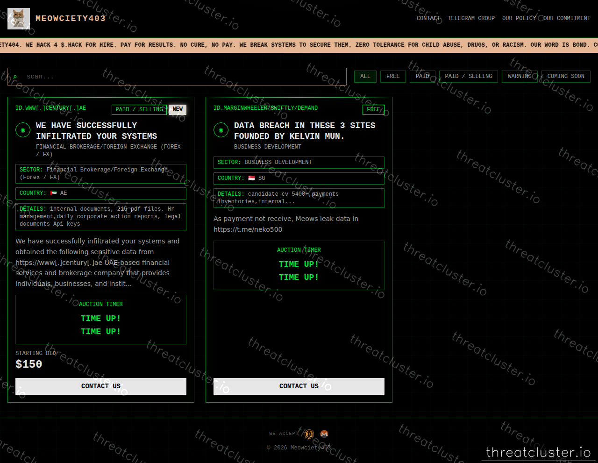Screen dimensions: 598x463
Task: Select the All filter tab
Action: tap(365, 77)
